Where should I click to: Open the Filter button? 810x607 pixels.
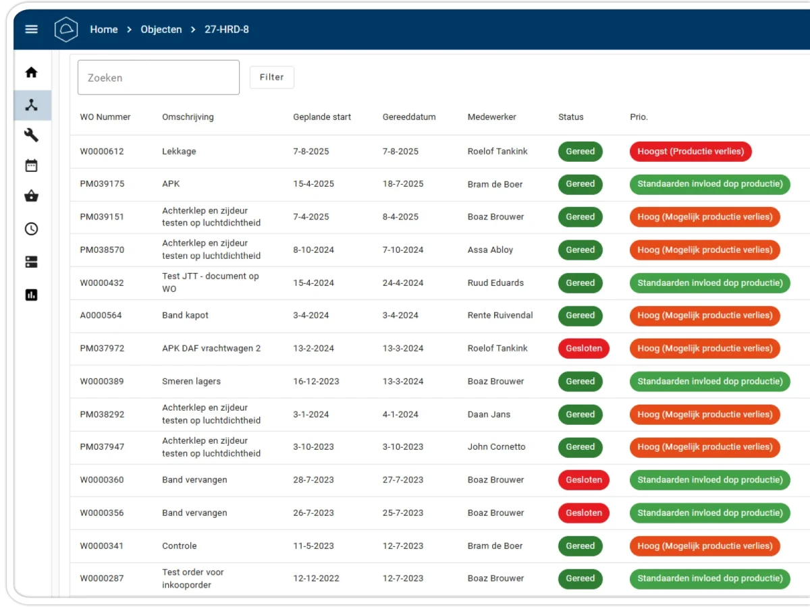272,77
